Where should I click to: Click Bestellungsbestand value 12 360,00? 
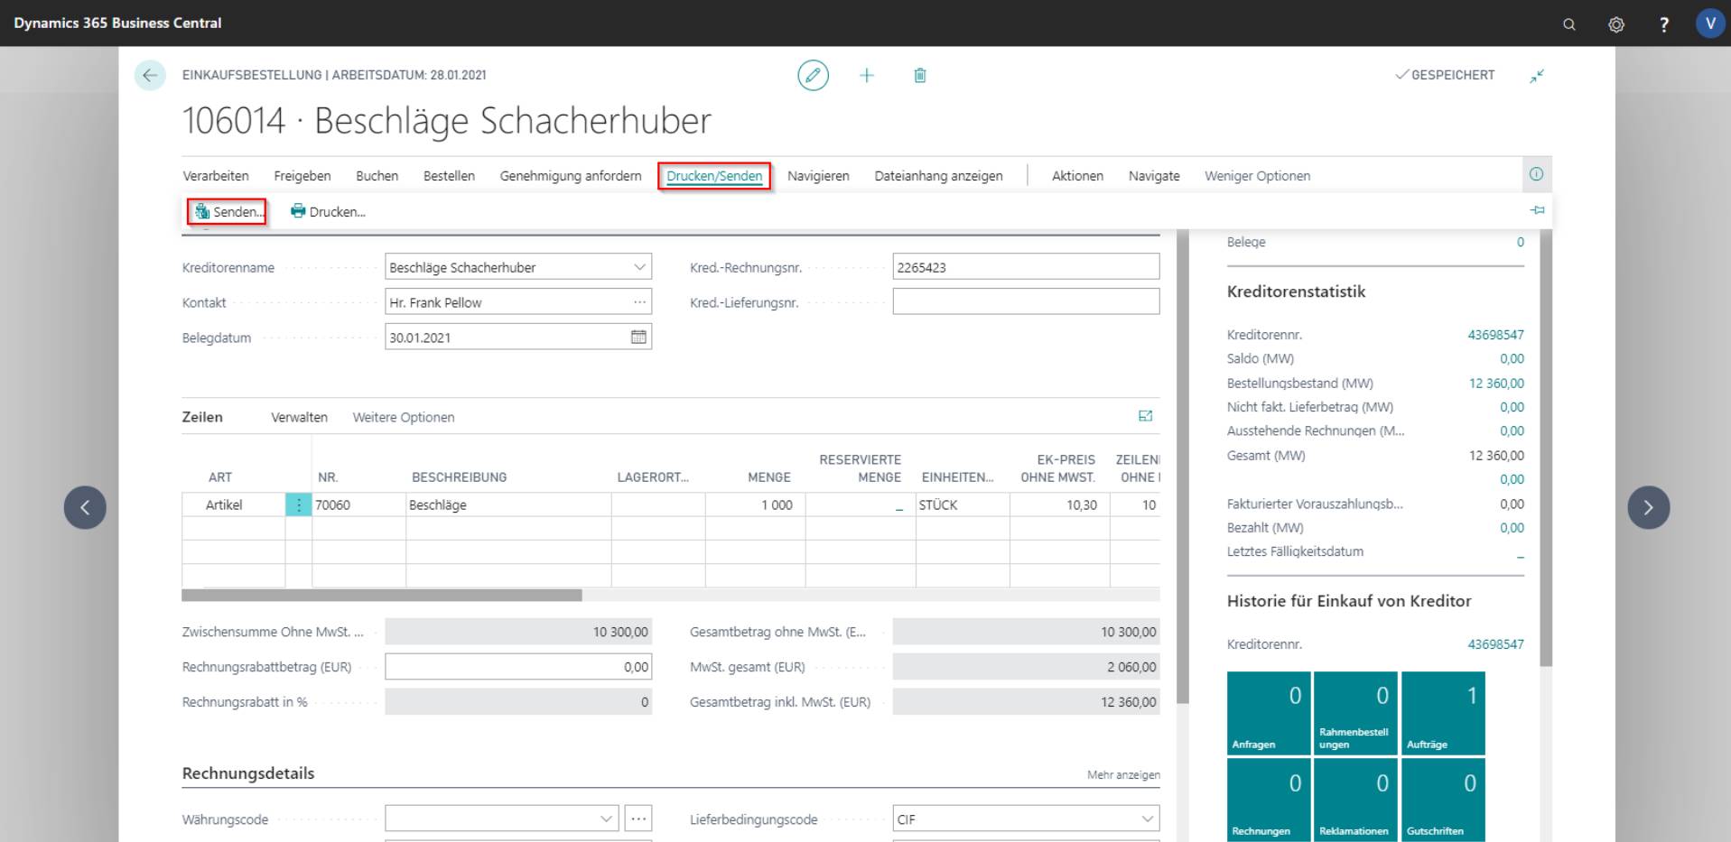tap(1496, 384)
